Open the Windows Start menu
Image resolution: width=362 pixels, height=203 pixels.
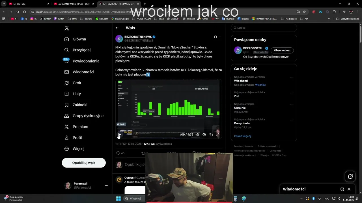(118, 199)
